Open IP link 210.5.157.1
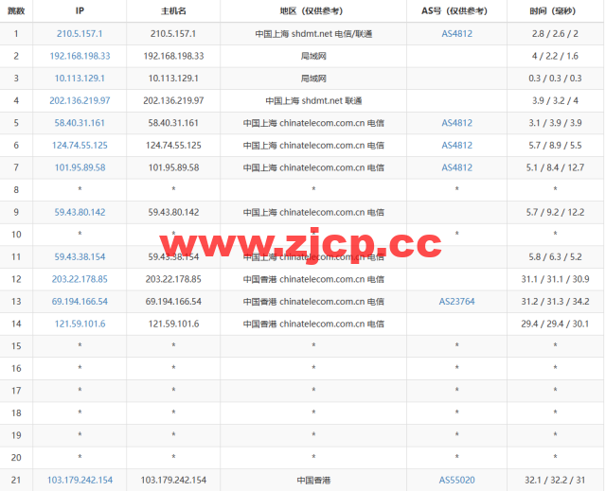Image resolution: width=606 pixels, height=491 pixels. coord(80,33)
